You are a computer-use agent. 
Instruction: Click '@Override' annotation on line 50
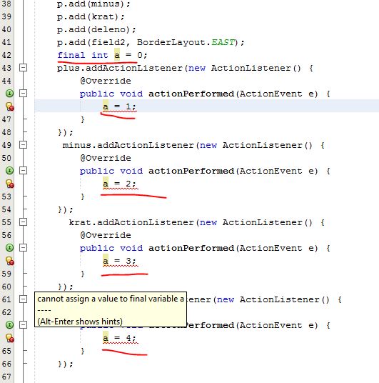click(x=106, y=158)
